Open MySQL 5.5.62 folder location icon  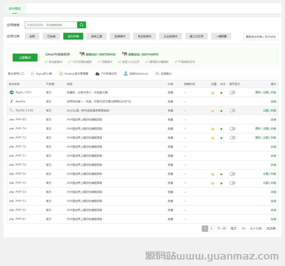[213, 111]
